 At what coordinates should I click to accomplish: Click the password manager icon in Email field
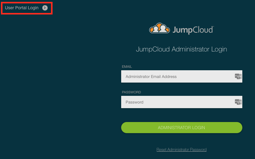pos(238,76)
